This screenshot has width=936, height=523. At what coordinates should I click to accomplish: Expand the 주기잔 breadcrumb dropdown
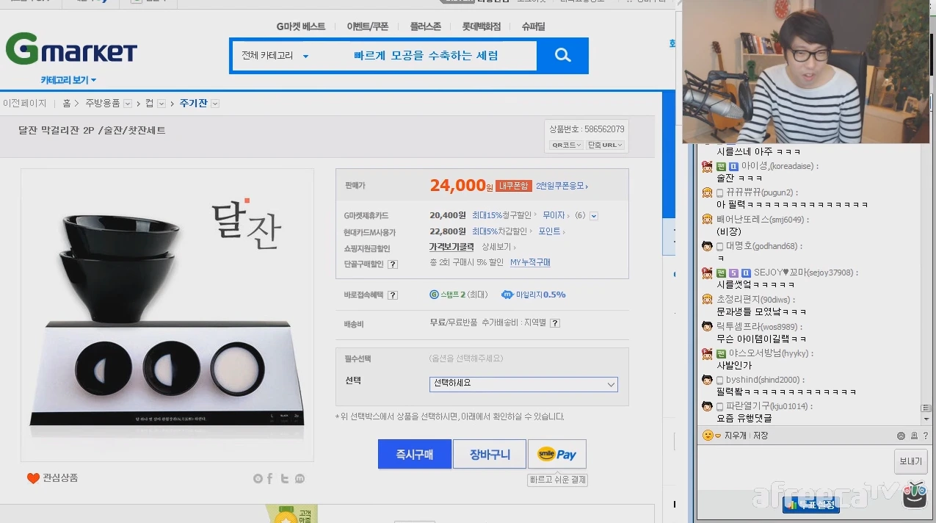click(215, 104)
